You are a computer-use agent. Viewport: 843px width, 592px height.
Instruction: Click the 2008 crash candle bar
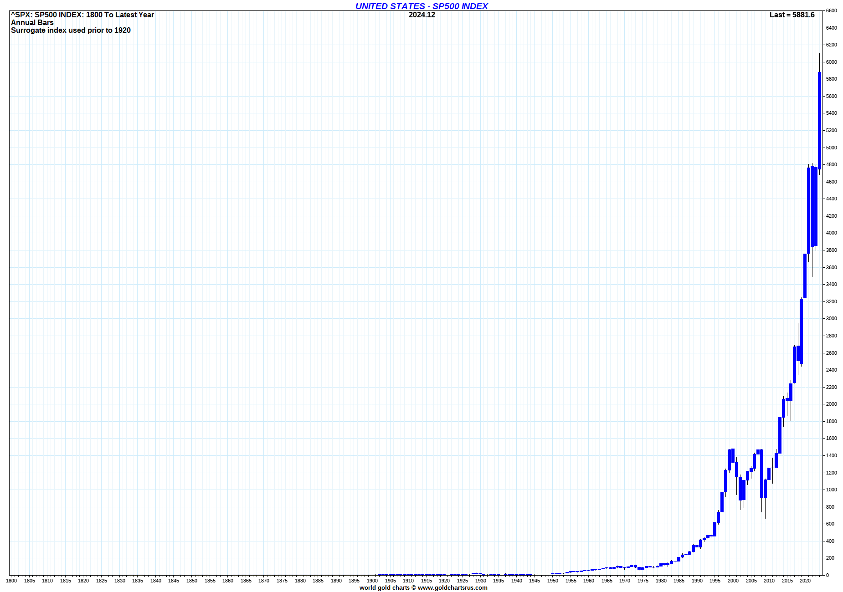[x=761, y=474]
